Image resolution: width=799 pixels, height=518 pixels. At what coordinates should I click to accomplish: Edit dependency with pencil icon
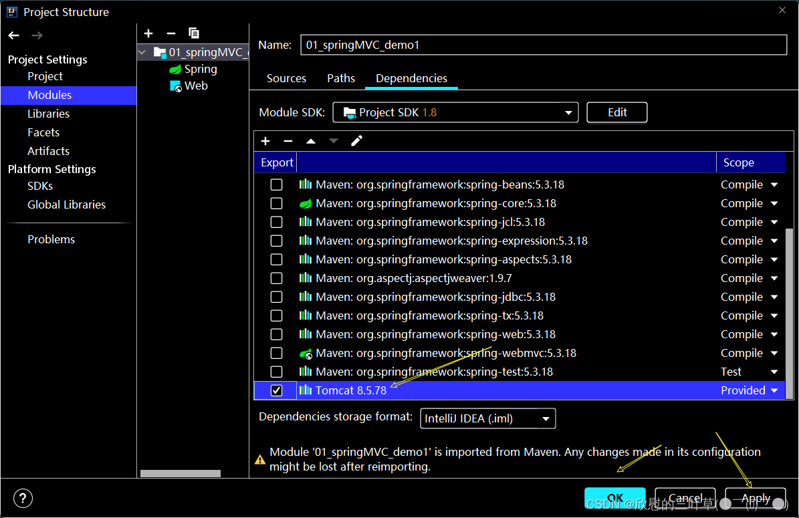click(x=356, y=140)
